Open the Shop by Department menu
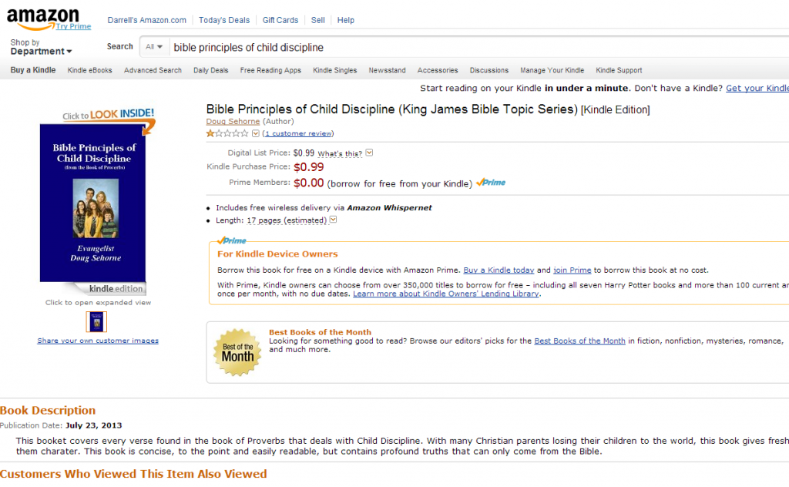 (41, 47)
